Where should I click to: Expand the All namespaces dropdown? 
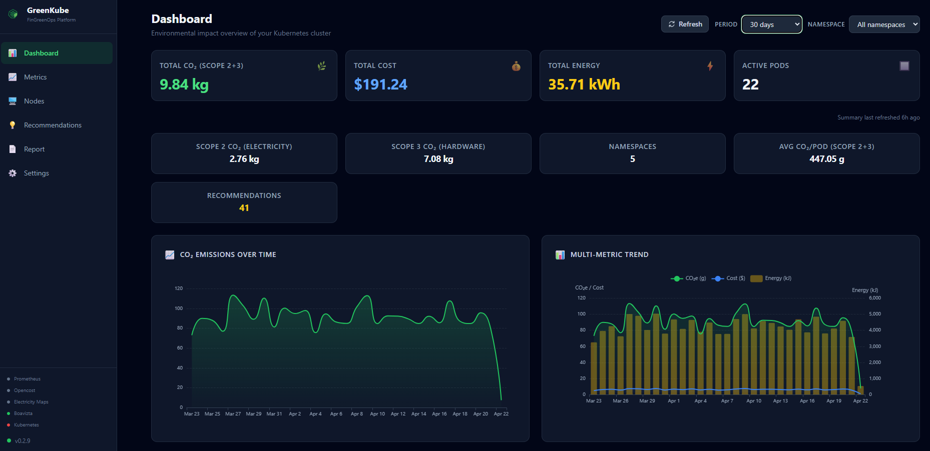(884, 24)
